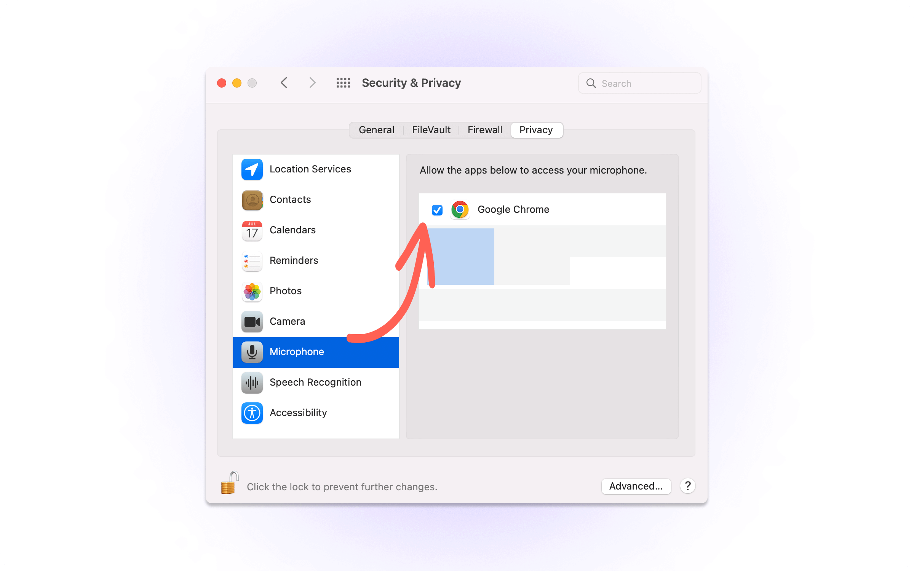Select Speech Recognition label in list
This screenshot has width=914, height=571.
point(315,382)
